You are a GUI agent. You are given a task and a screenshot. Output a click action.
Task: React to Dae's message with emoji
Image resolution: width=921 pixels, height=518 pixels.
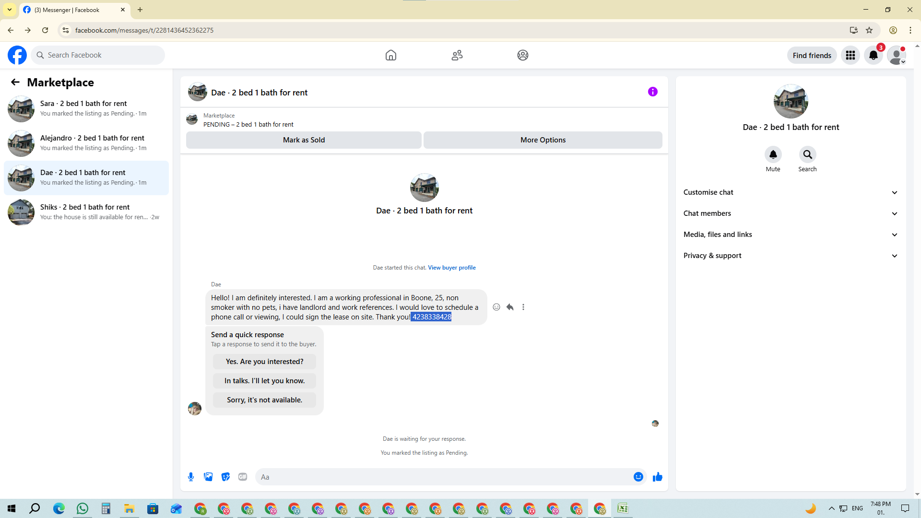coord(496,307)
